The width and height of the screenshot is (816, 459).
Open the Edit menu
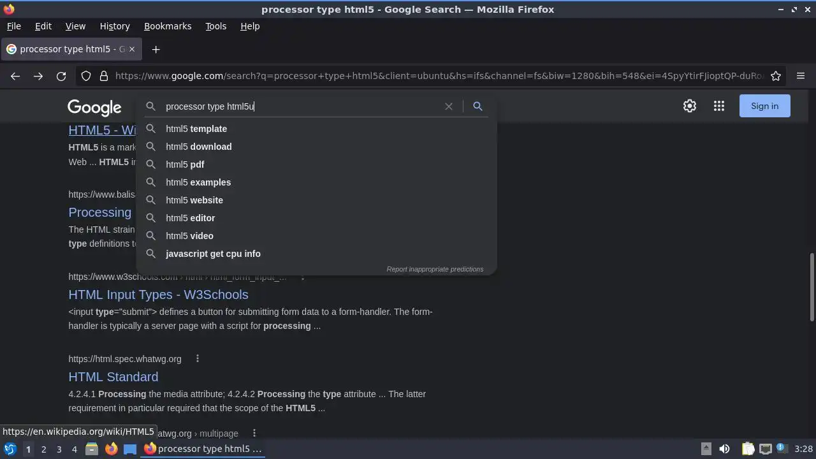43,26
